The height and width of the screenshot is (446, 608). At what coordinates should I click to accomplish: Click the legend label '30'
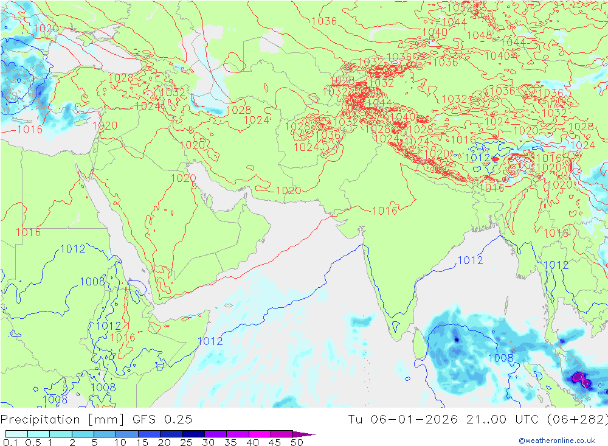click(208, 442)
